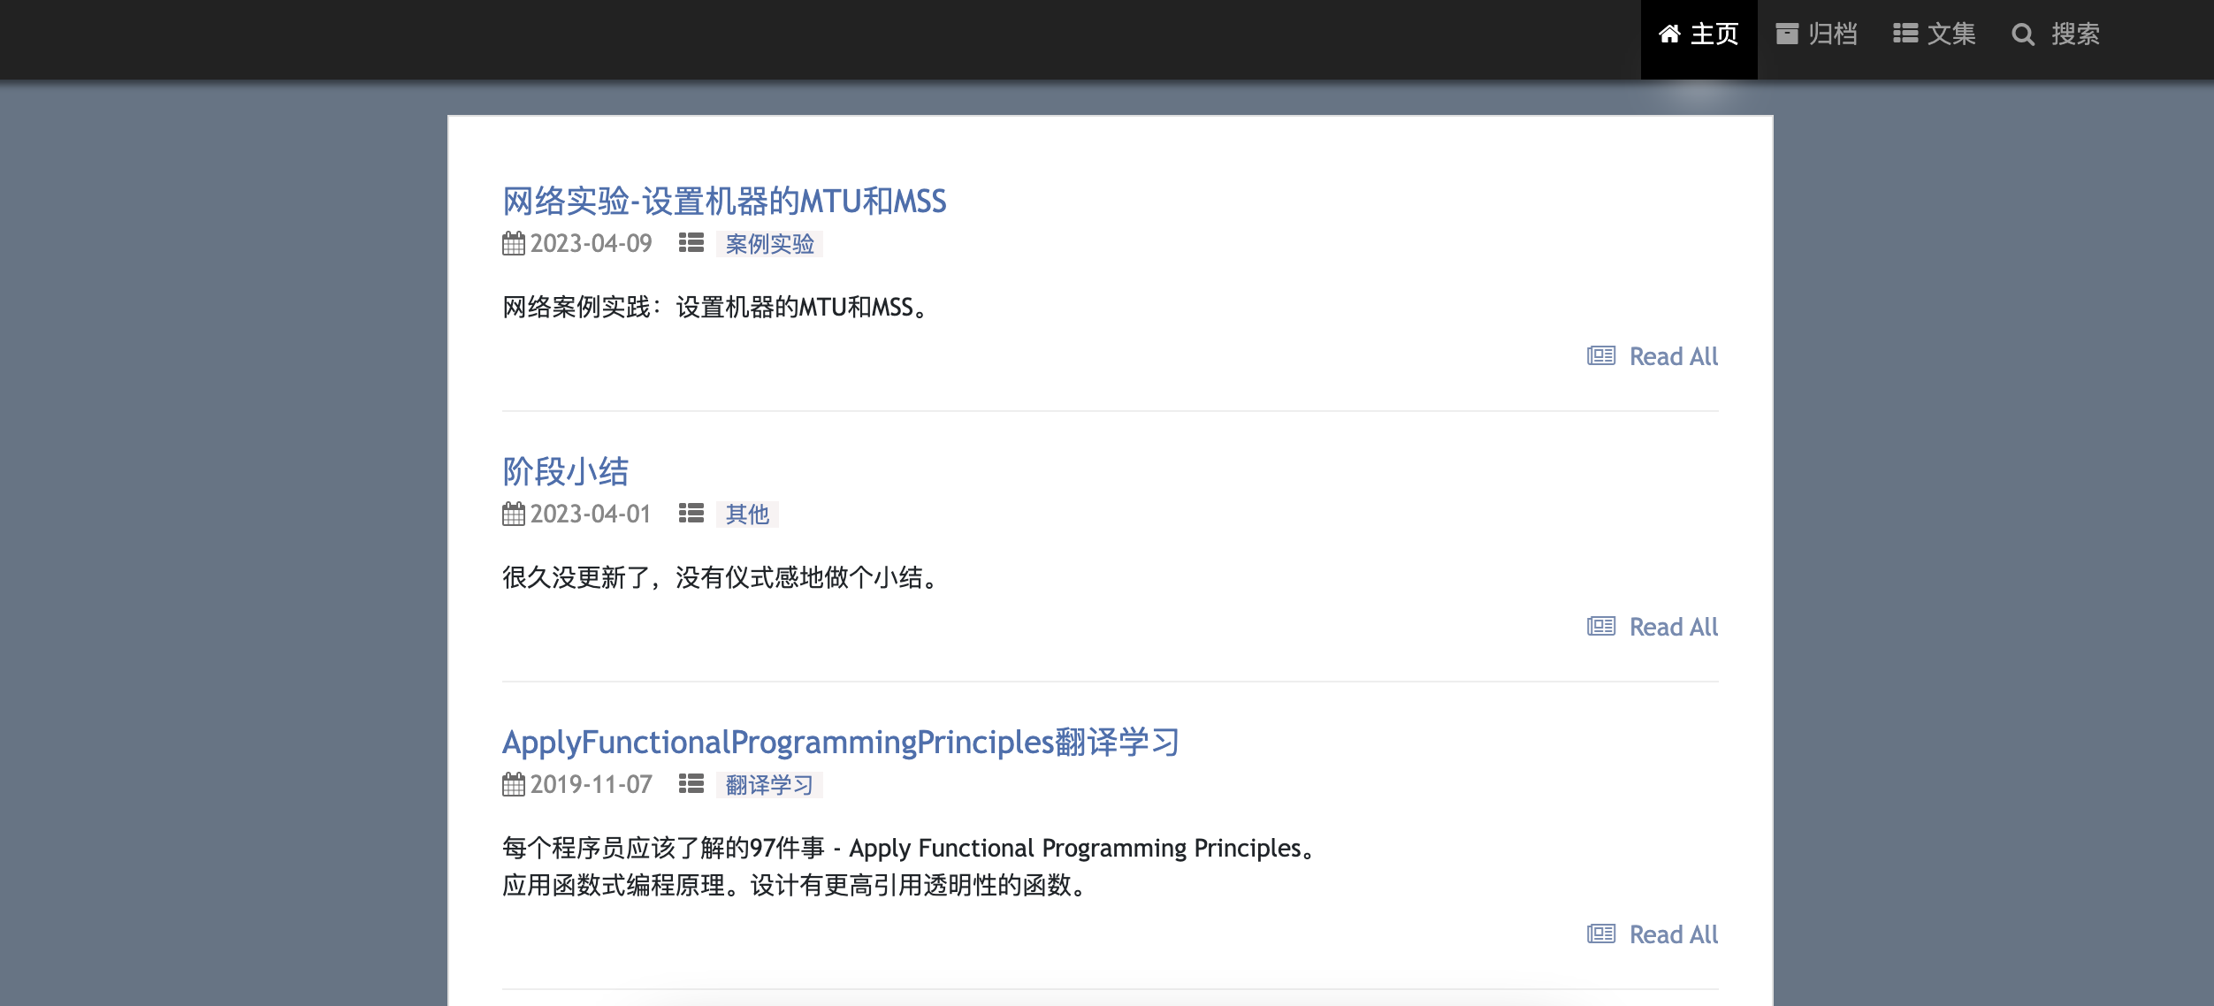Click the magnifier icon beside 搜索
Image resolution: width=2214 pixels, height=1006 pixels.
[2023, 34]
